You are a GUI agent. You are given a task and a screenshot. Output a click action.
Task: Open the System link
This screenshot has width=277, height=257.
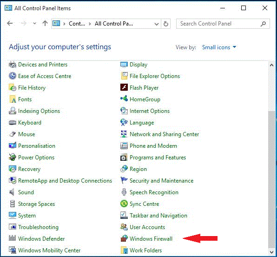pyautogui.click(x=27, y=216)
